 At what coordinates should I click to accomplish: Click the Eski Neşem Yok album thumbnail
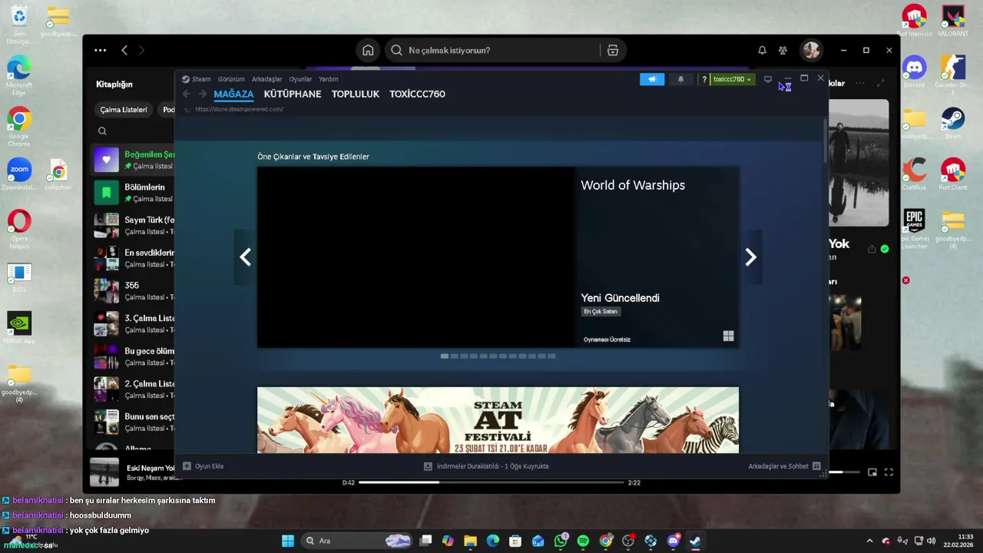point(104,472)
